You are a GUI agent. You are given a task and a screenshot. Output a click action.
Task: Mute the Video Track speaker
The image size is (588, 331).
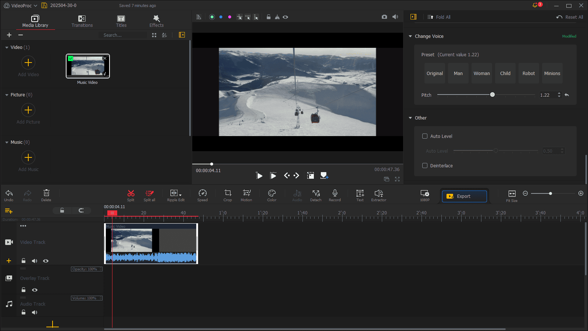click(35, 261)
